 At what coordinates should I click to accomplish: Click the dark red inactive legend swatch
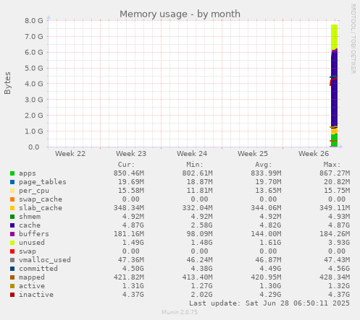point(12,295)
